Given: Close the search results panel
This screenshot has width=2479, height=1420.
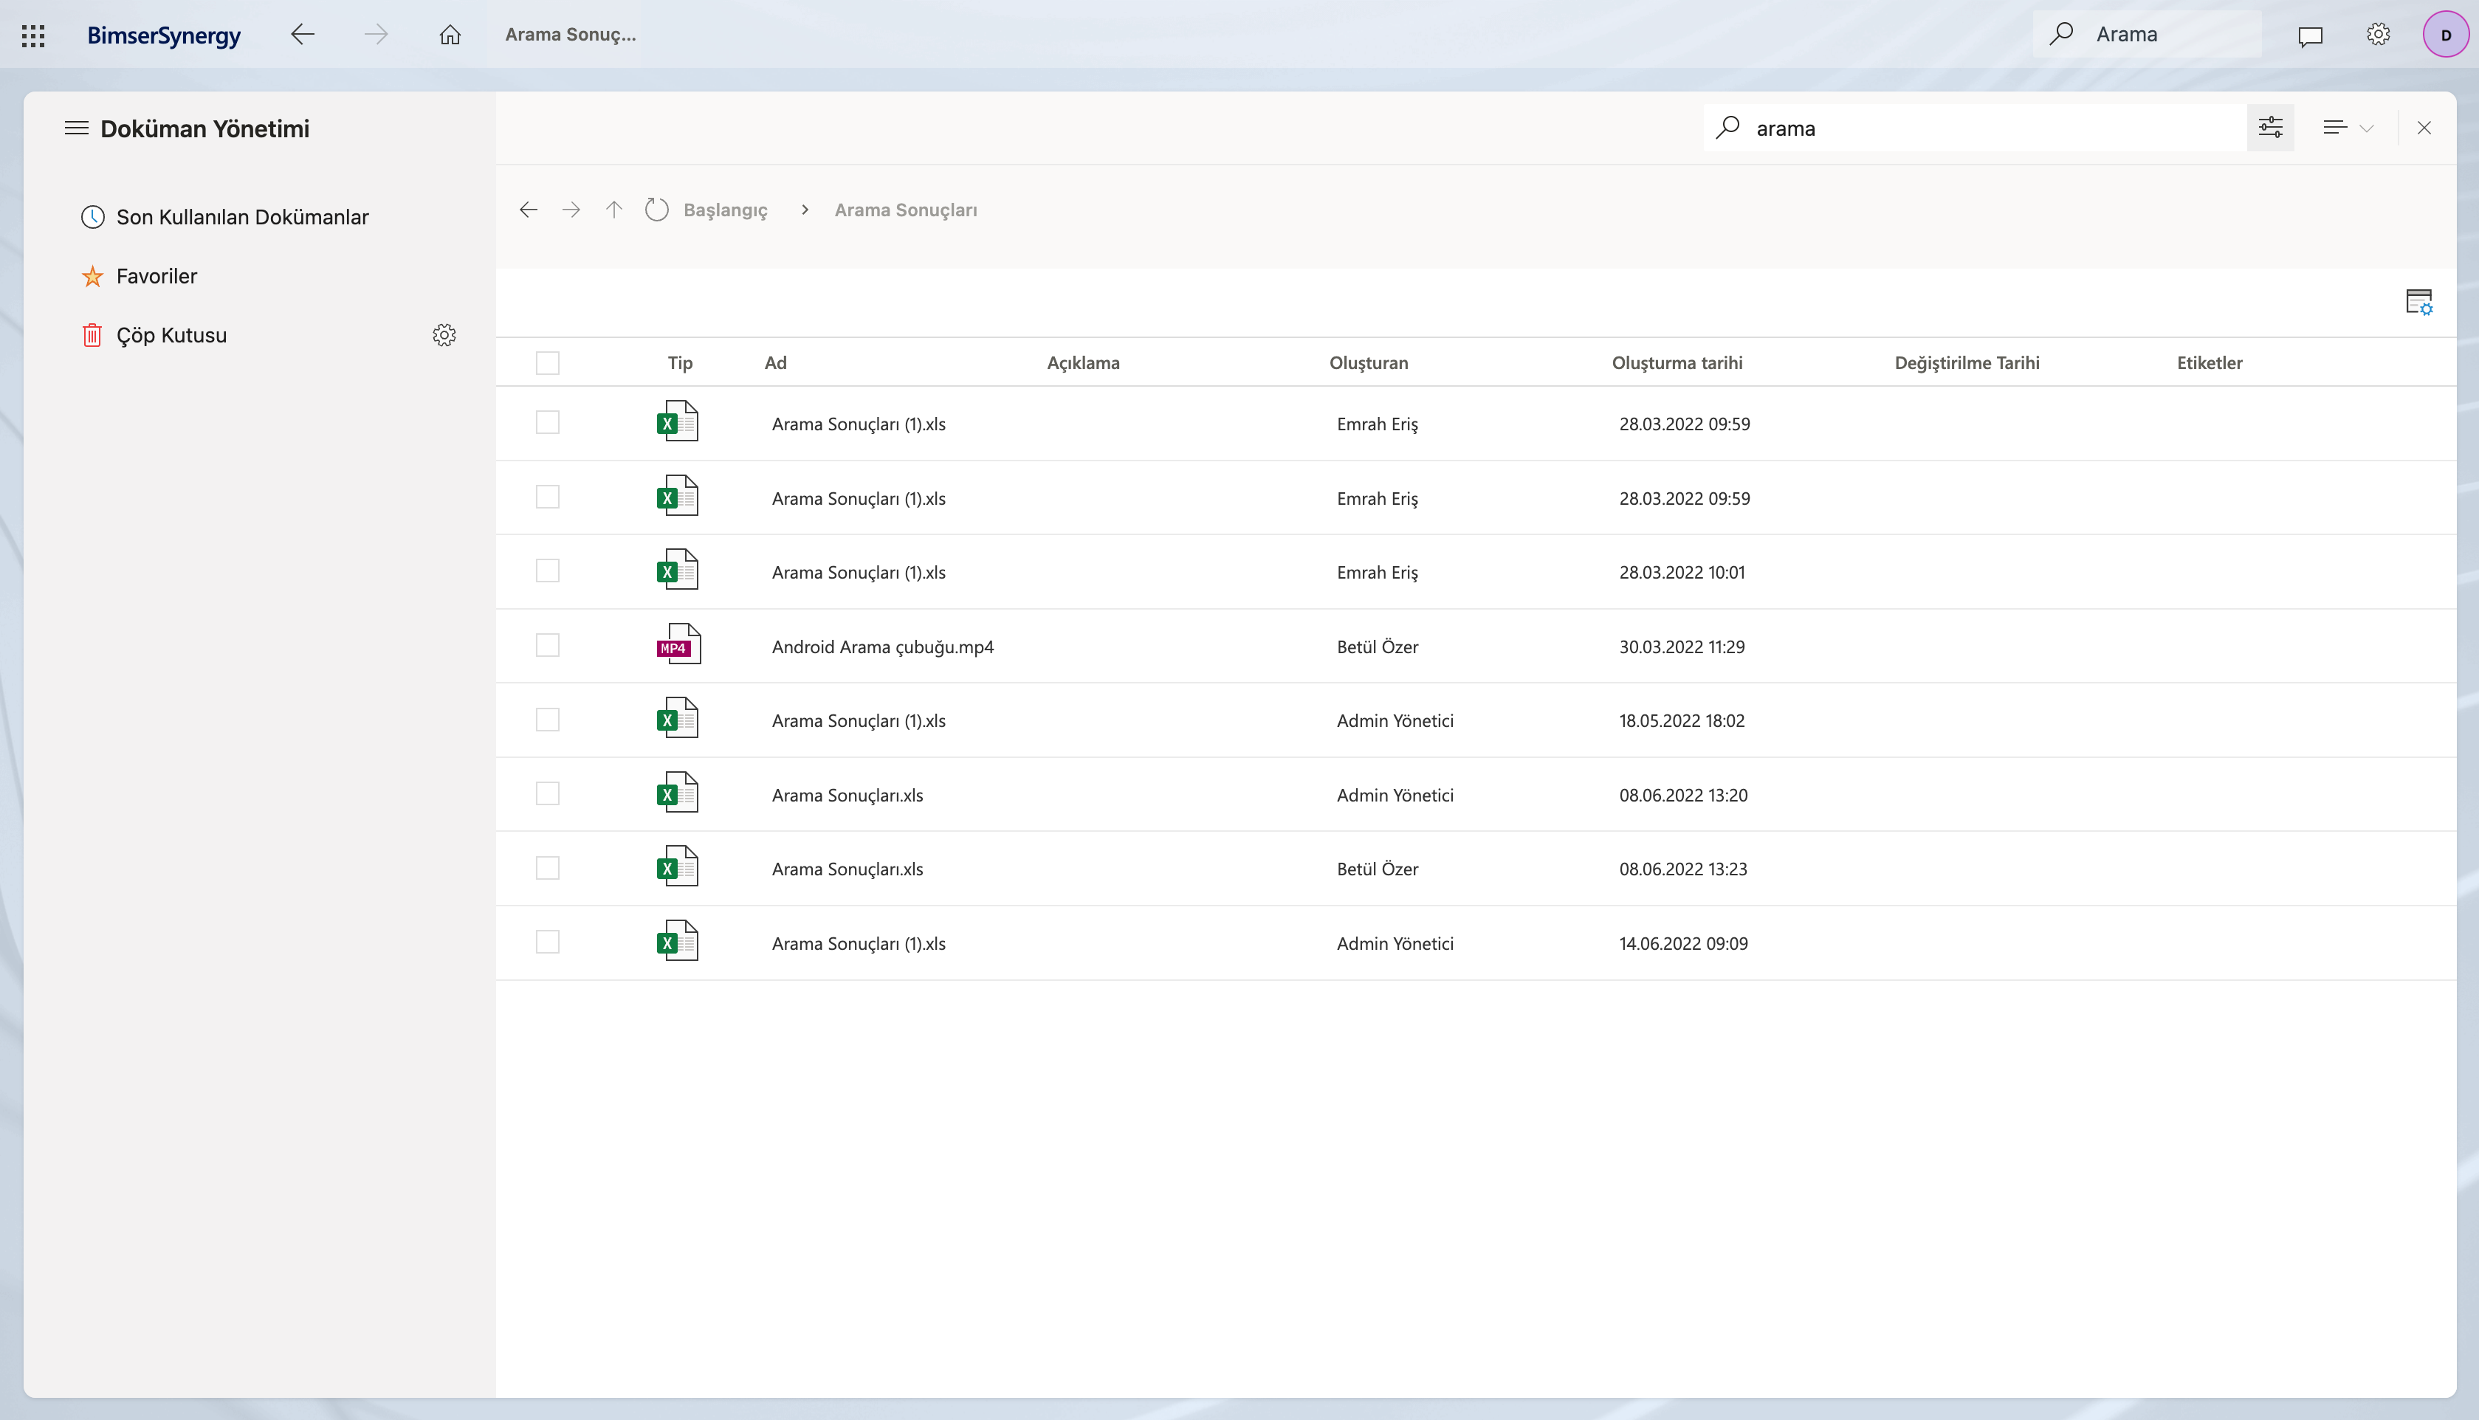Looking at the screenshot, I should 2424,128.
